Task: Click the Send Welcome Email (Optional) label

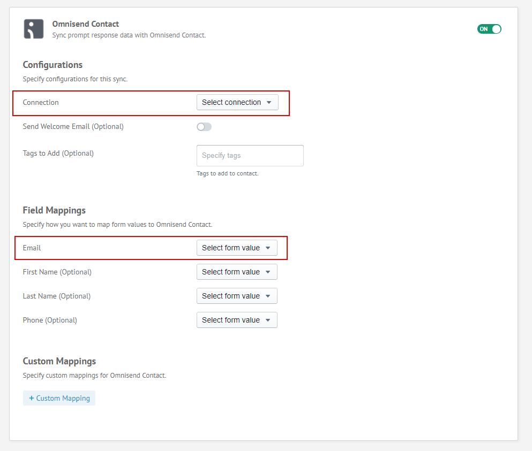Action: pos(73,126)
